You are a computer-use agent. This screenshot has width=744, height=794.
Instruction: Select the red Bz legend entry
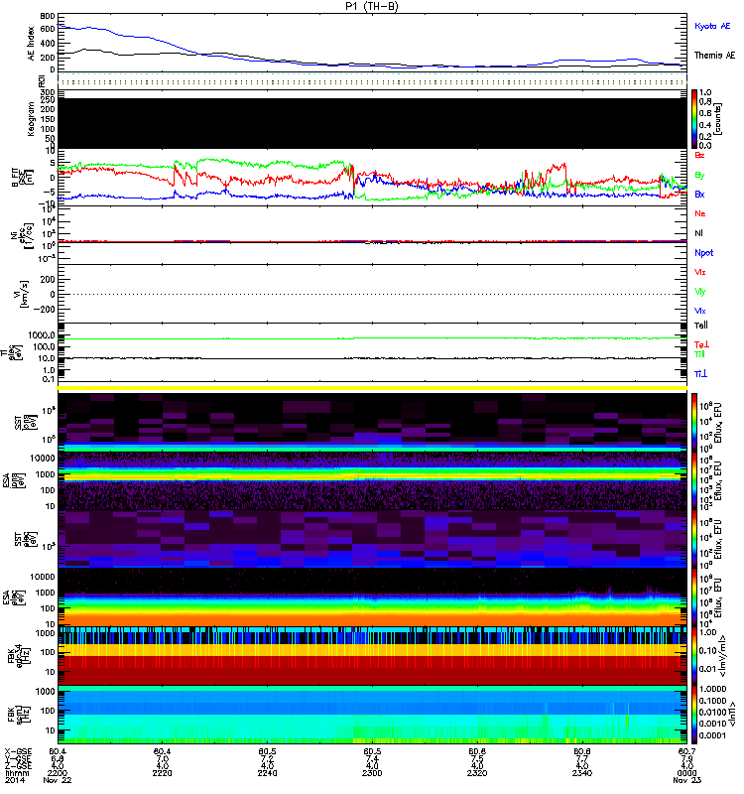tap(700, 157)
